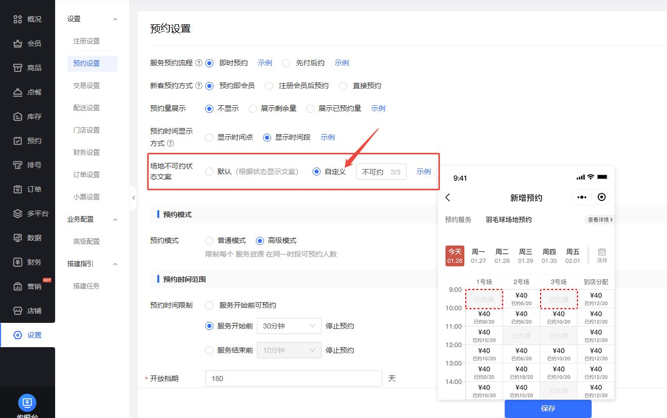Open the 30分钟 duration dropdown

pyautogui.click(x=289, y=326)
